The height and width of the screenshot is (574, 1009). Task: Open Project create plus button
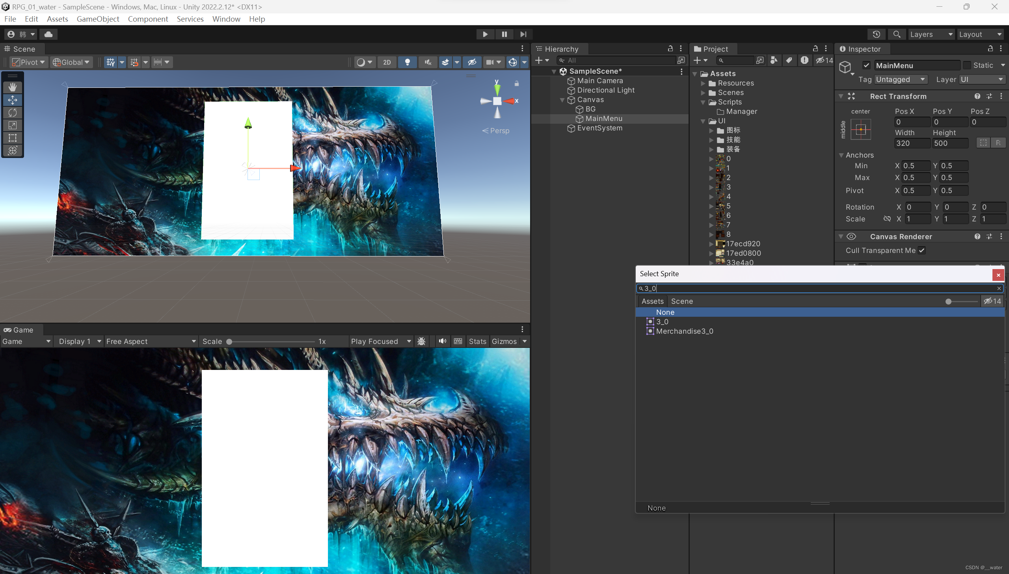[700, 60]
